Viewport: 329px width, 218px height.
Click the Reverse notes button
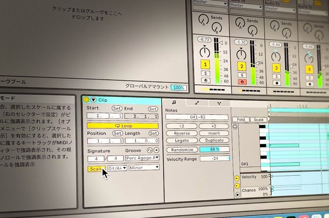point(182,133)
